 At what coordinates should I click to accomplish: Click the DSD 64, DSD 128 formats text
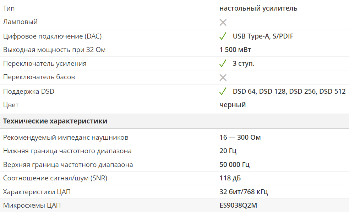(x=289, y=91)
